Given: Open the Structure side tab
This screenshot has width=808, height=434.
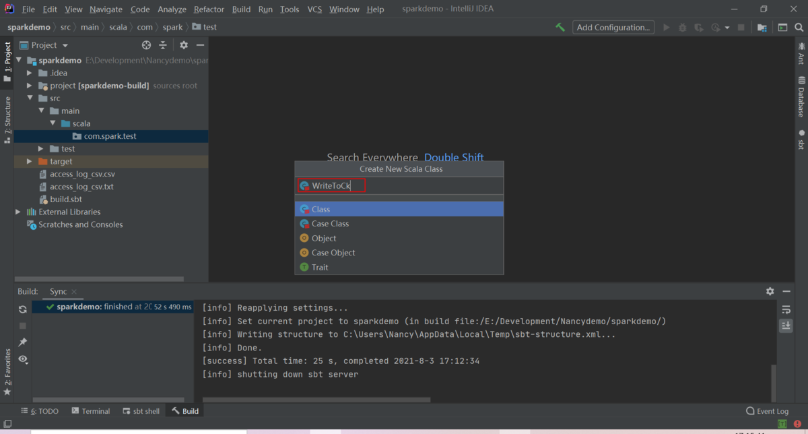Looking at the screenshot, I should [x=7, y=120].
